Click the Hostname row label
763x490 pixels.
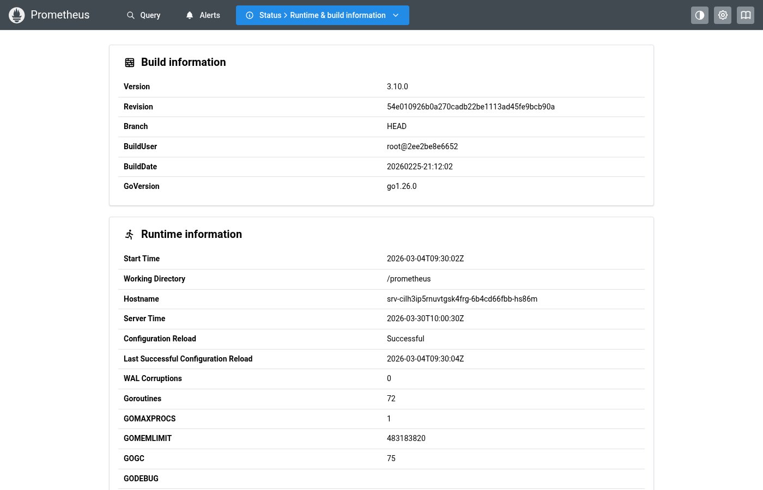point(141,299)
